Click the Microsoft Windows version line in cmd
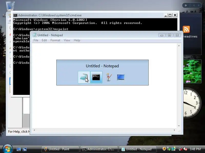This screenshot has height=153, width=205. click(50, 20)
